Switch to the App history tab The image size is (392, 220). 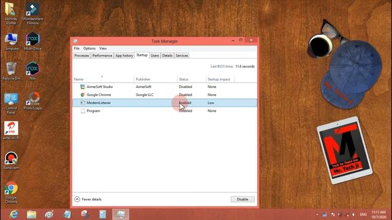coord(124,56)
